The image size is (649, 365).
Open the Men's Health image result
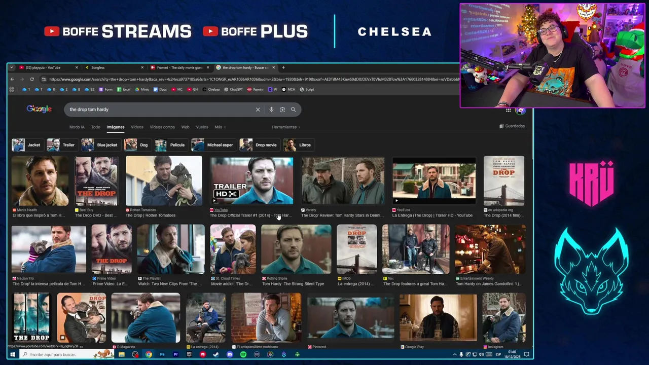tap(40, 181)
